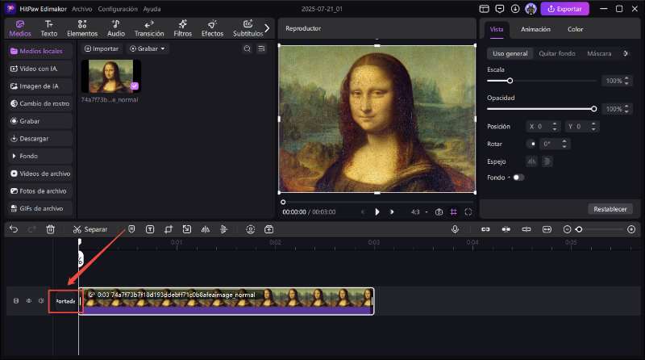Take a snapshot with the player camera icon
The image size is (645, 360).
(x=439, y=211)
